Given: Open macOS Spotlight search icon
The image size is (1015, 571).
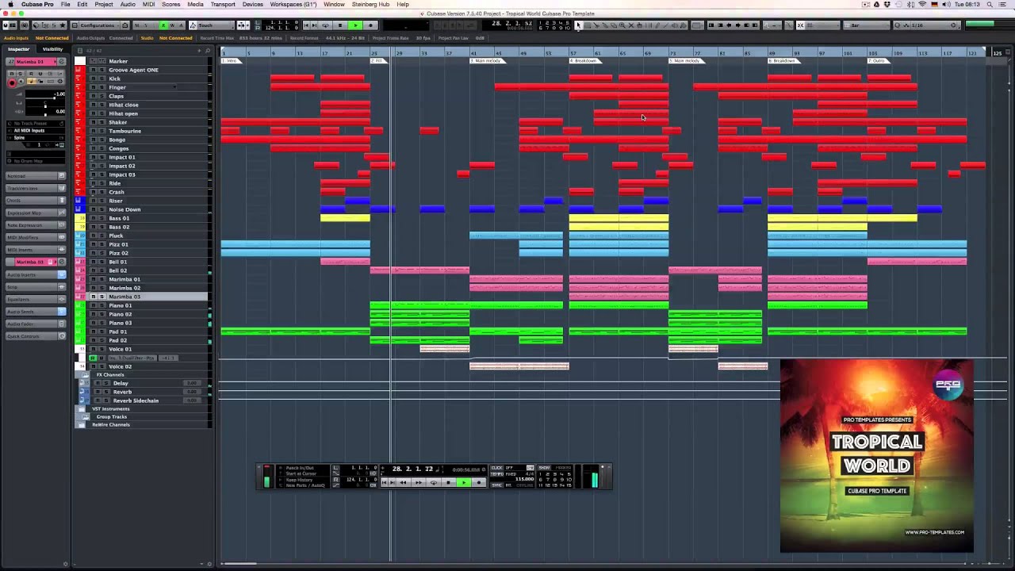Looking at the screenshot, I should 990,4.
